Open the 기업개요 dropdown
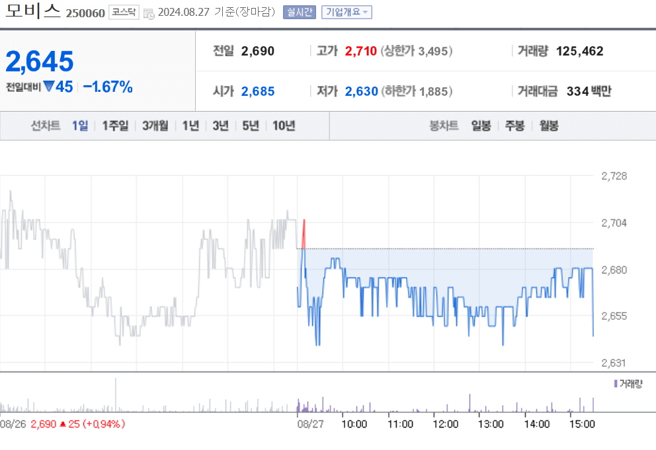The image size is (656, 450). coord(347,12)
